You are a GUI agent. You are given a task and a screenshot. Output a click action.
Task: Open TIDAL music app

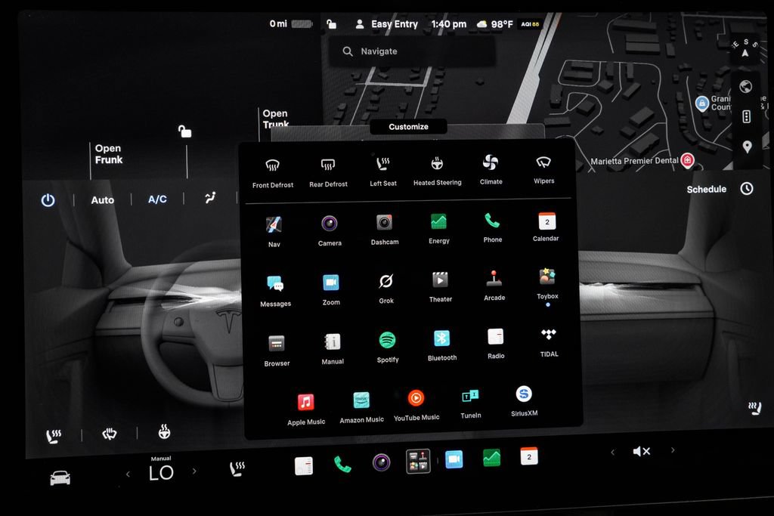tap(549, 335)
